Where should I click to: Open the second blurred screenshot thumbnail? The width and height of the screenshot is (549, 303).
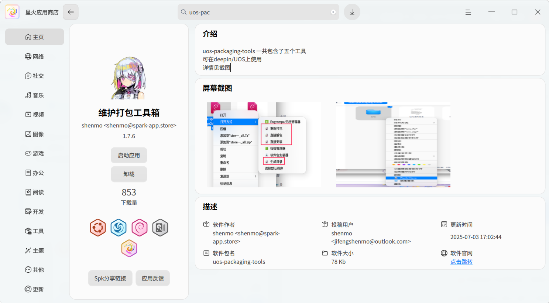tap(393, 145)
